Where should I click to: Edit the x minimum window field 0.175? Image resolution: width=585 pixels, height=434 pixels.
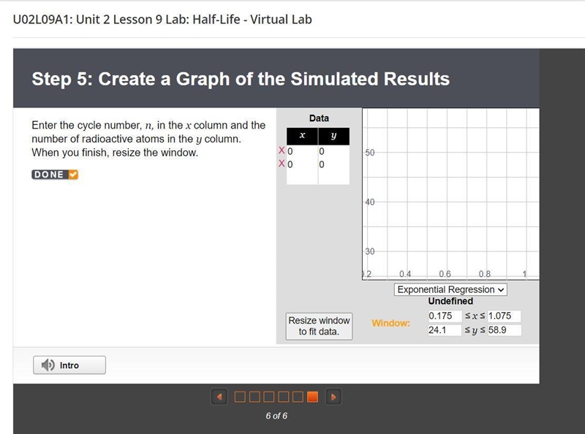[x=445, y=316]
